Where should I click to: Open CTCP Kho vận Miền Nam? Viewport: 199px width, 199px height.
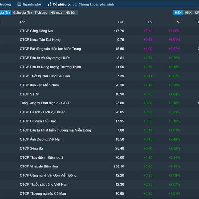[x=99, y=85]
